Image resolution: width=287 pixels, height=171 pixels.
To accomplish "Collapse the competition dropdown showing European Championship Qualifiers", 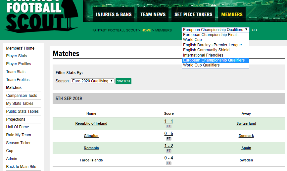I will [x=215, y=30].
